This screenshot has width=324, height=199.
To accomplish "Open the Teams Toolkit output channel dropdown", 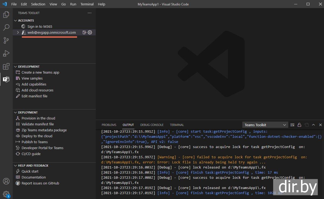I will [265, 125].
